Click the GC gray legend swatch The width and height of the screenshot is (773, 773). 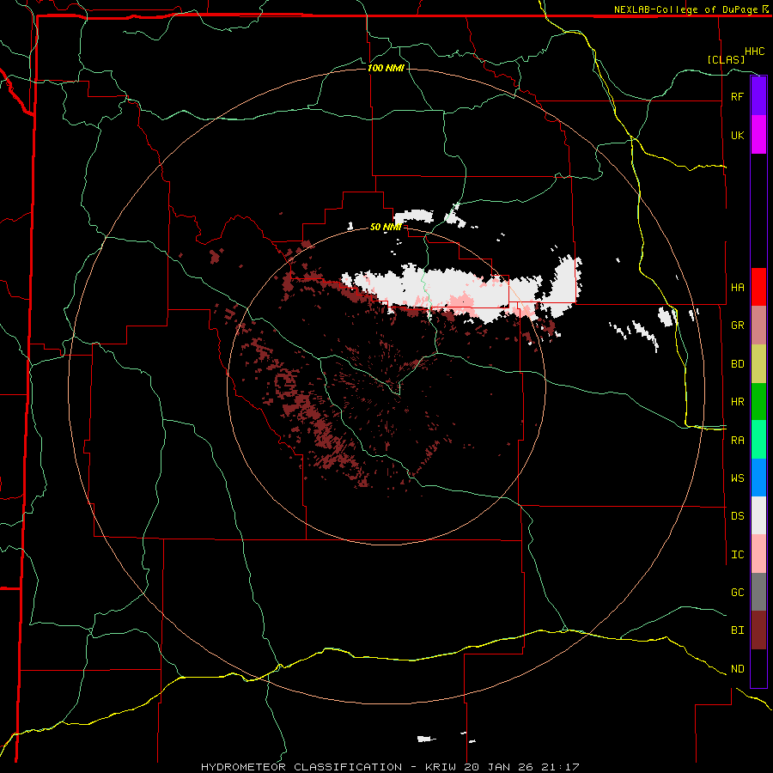click(x=758, y=592)
